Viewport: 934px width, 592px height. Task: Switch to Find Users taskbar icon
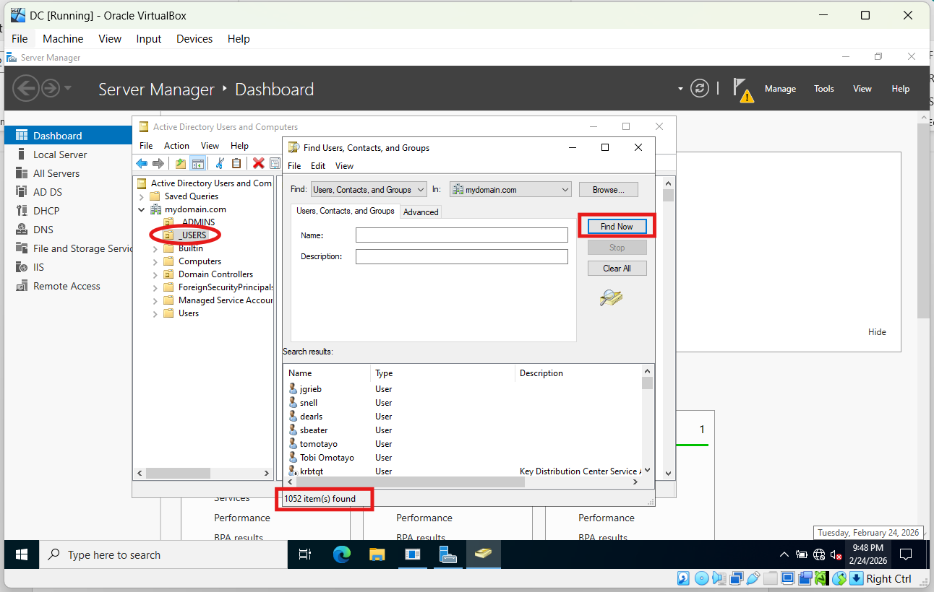(x=483, y=554)
